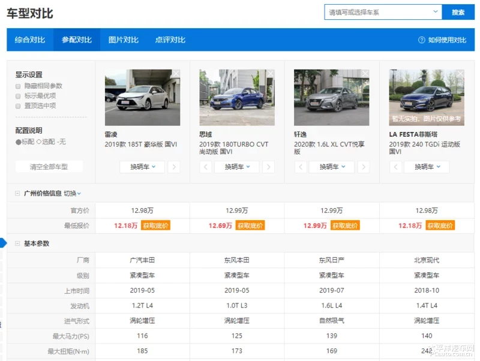Switch to the 综合对比 tab
This screenshot has height=361, width=480.
coord(30,40)
